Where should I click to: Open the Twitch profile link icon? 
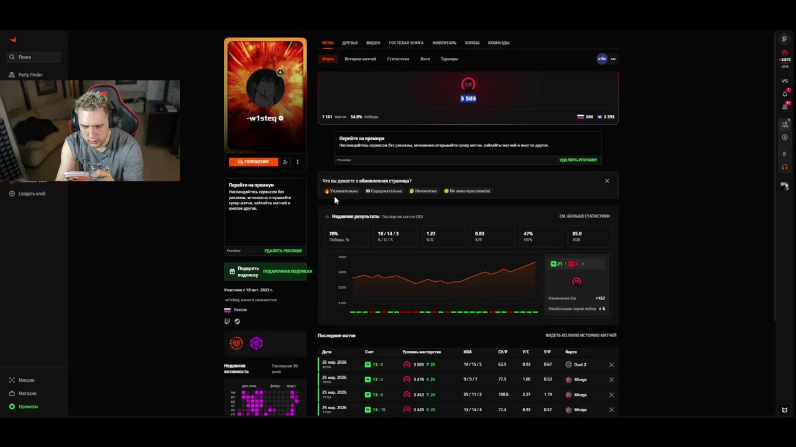click(227, 322)
